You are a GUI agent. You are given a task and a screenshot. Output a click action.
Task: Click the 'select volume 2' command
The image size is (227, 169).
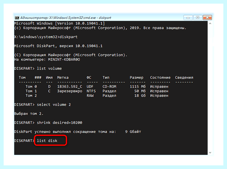pyautogui.click(x=54, y=105)
